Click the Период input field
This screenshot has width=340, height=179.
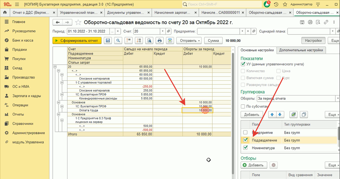click(x=88, y=31)
